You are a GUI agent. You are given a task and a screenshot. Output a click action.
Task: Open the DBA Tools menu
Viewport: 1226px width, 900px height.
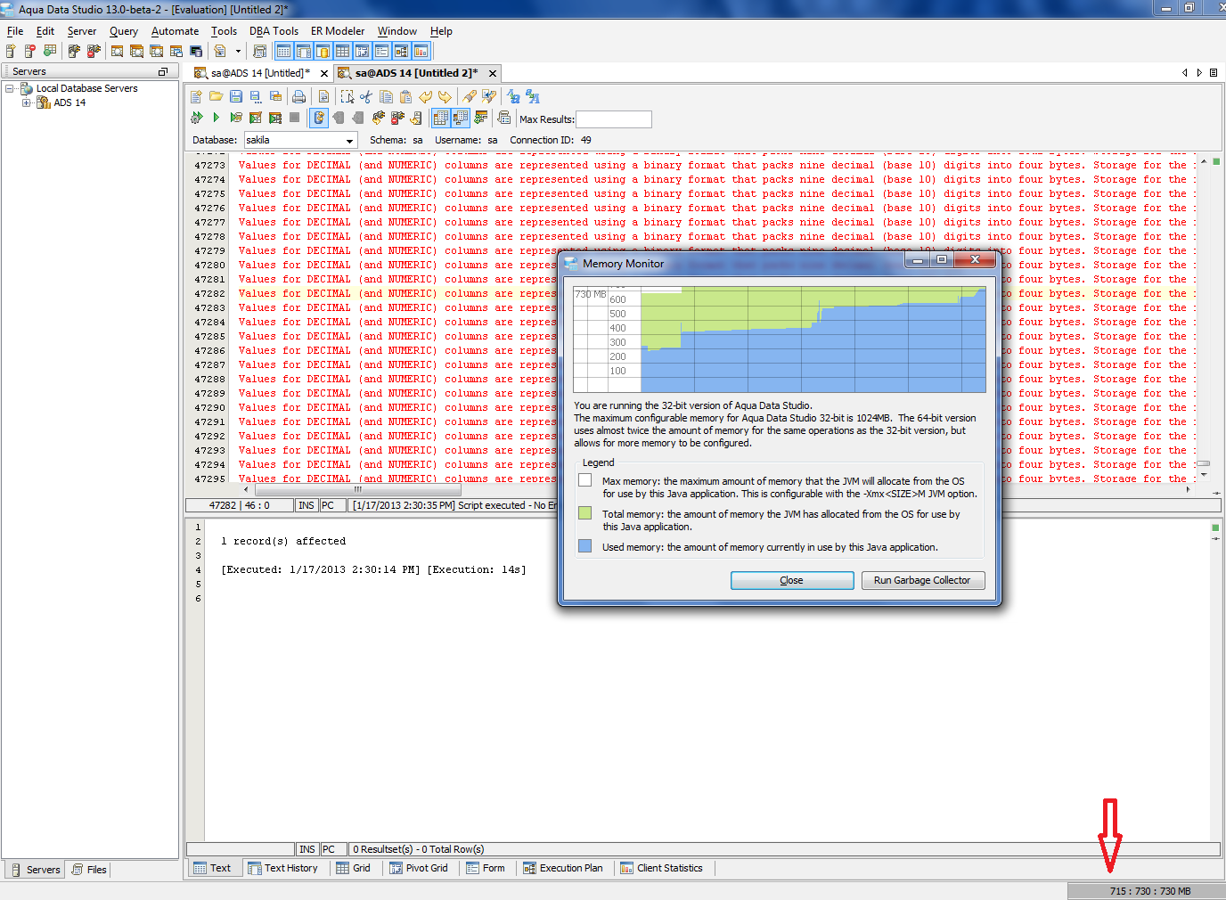[x=274, y=31]
